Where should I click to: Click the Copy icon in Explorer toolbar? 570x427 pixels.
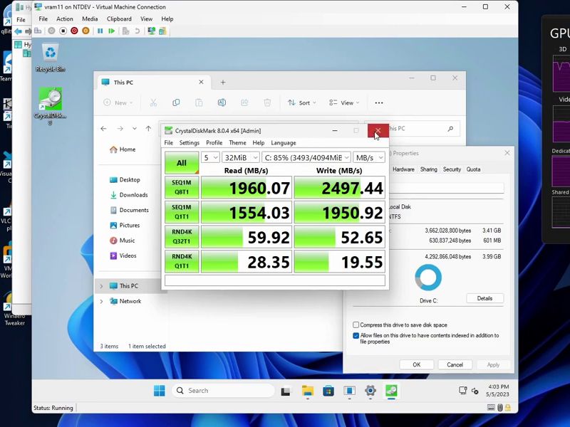[x=176, y=102]
